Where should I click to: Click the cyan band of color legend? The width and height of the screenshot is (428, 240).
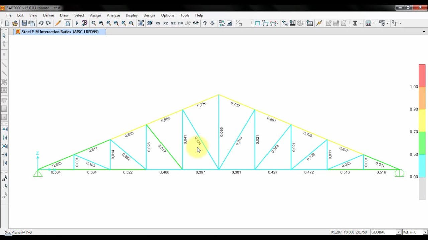[422, 166]
